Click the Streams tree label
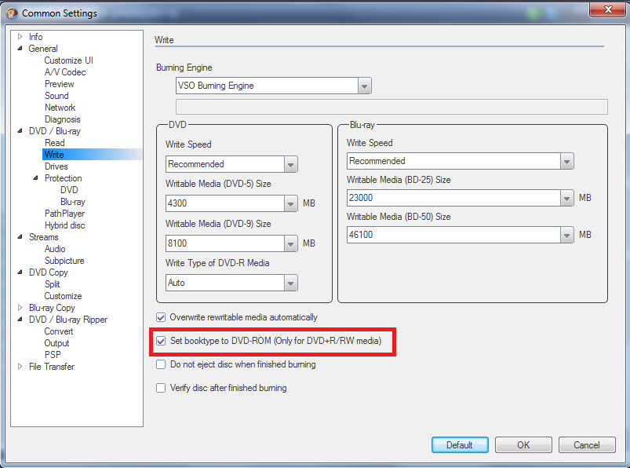The width and height of the screenshot is (630, 468). coord(43,237)
